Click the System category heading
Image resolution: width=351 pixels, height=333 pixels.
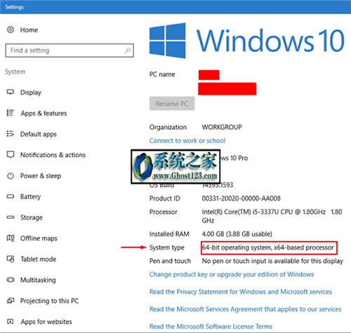point(15,72)
